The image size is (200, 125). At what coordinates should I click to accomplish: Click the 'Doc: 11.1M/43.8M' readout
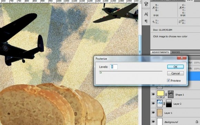[x=163, y=30]
